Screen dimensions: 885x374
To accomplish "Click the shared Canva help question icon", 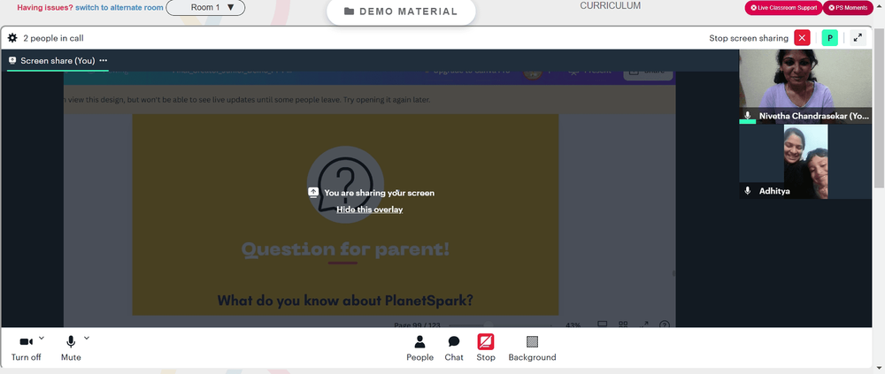I will (x=665, y=324).
